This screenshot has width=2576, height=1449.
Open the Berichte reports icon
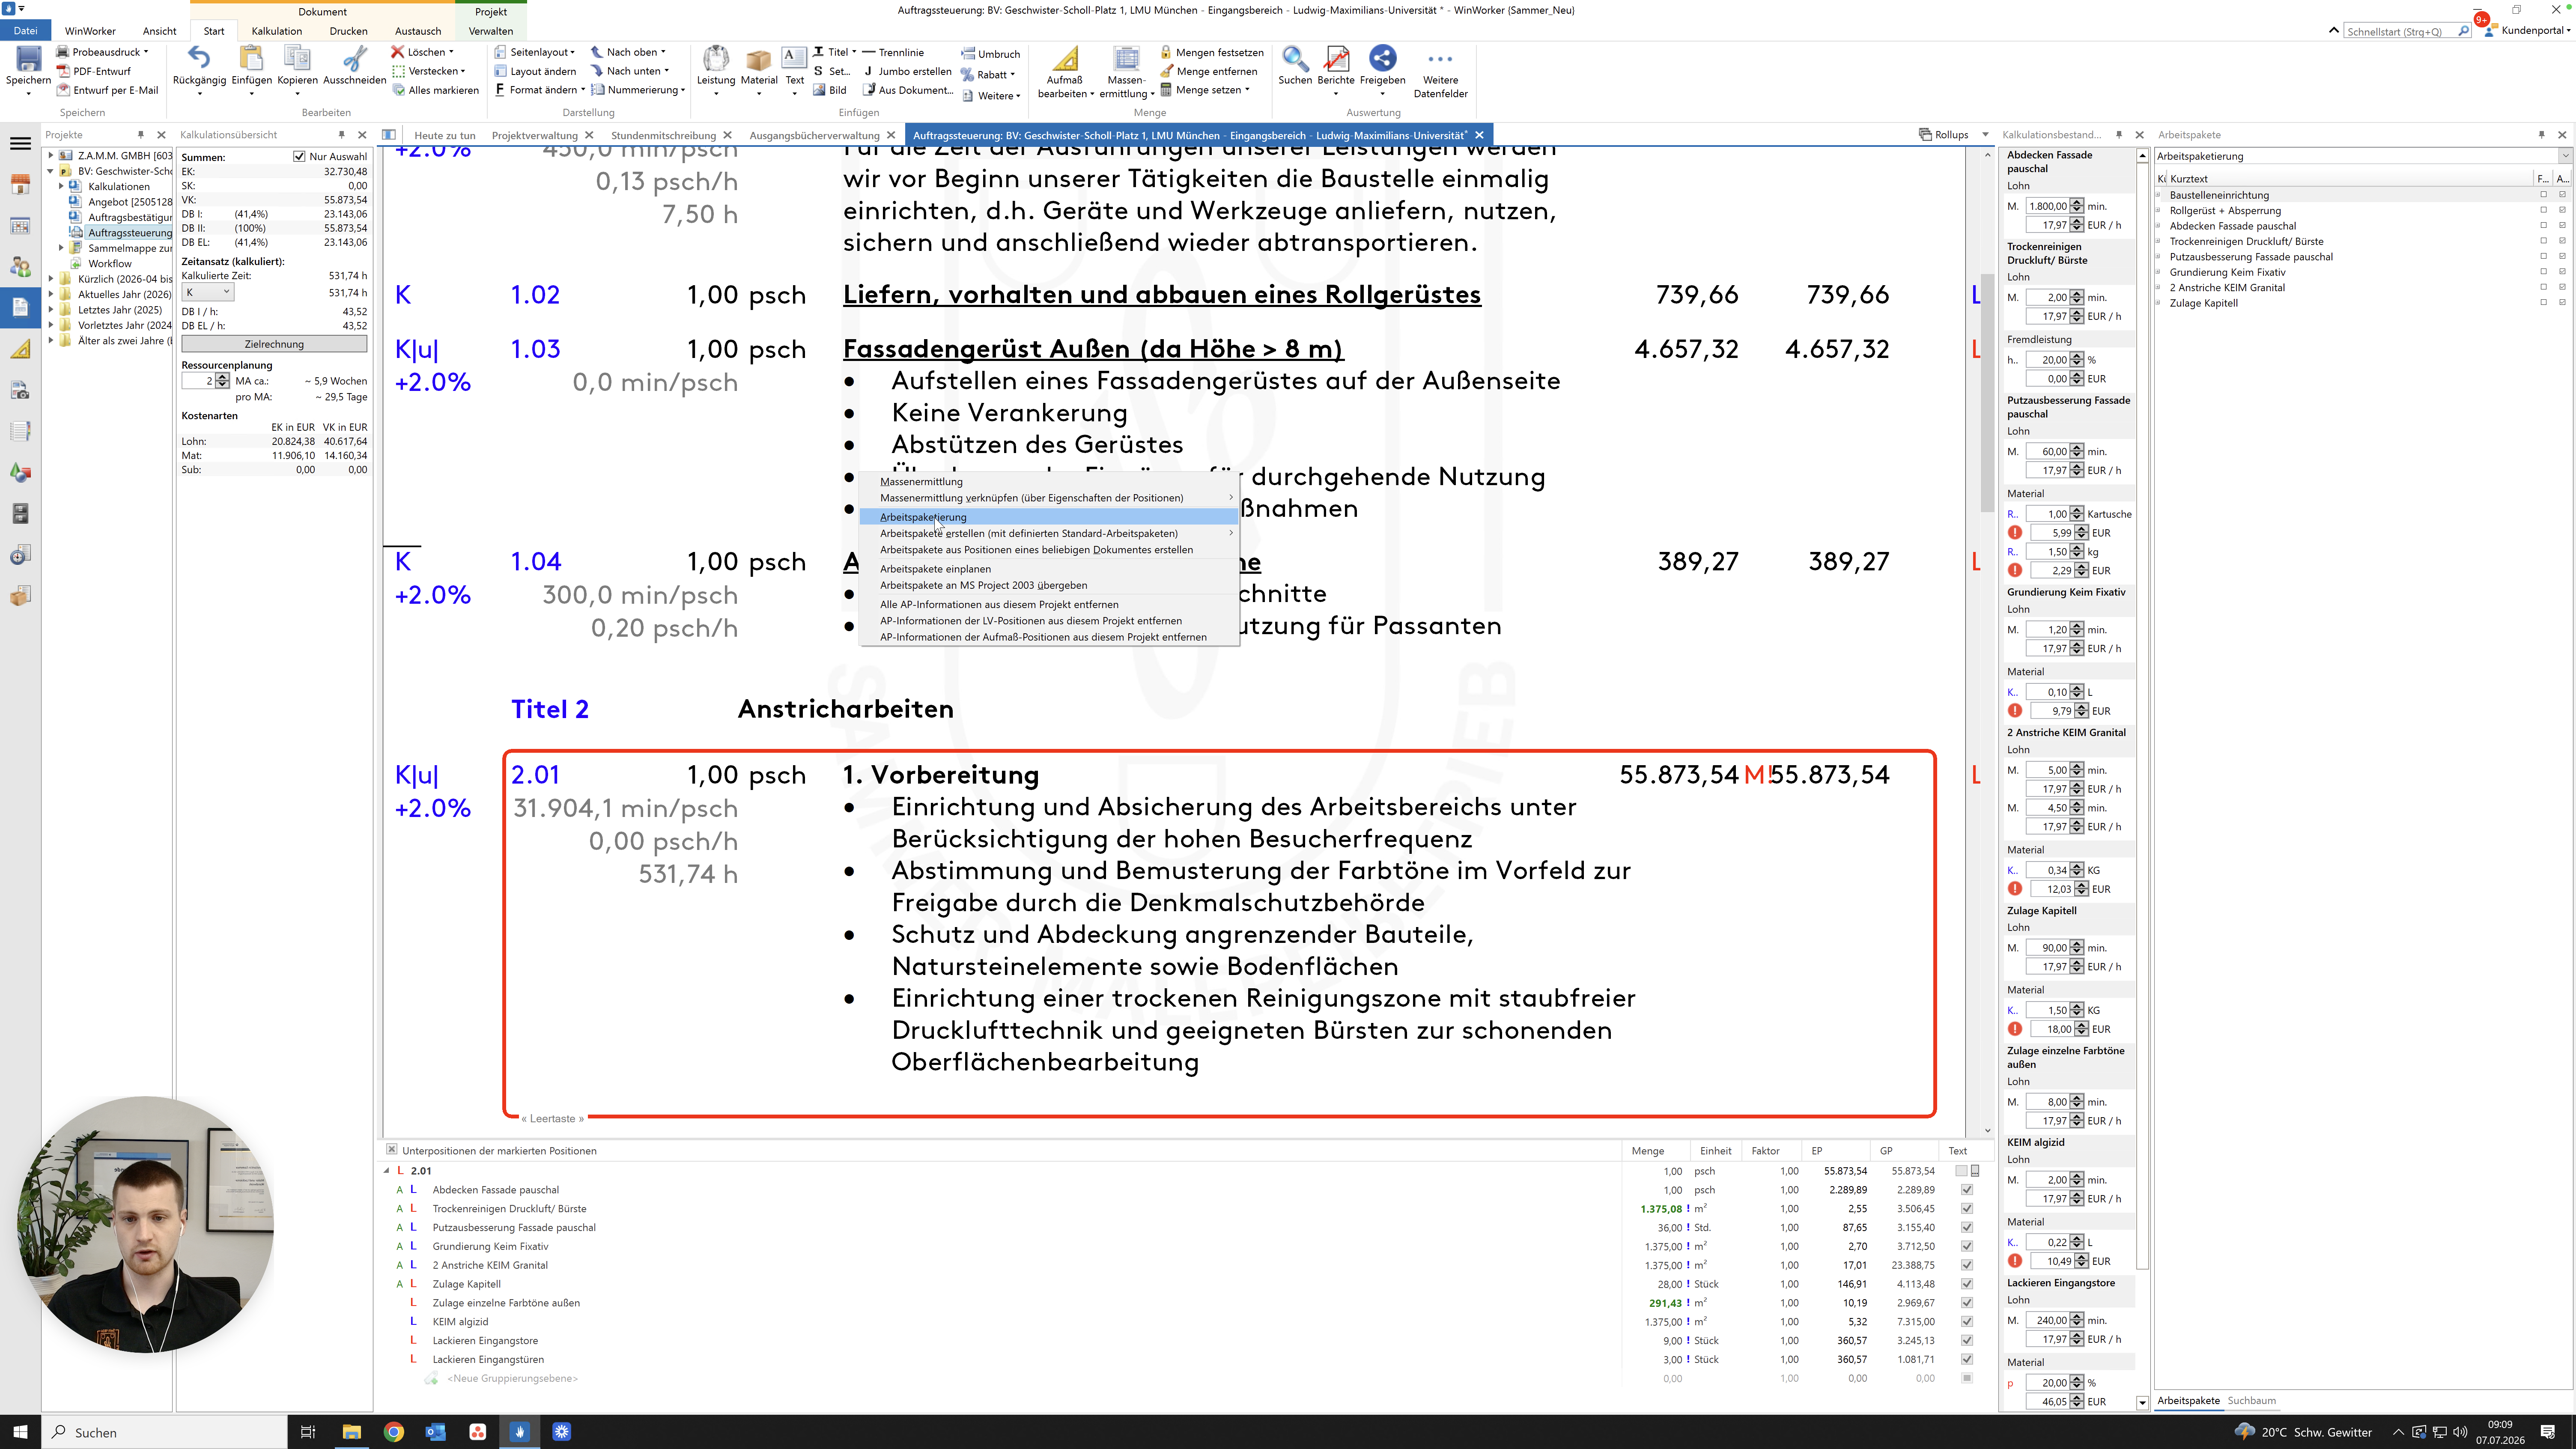click(1336, 59)
